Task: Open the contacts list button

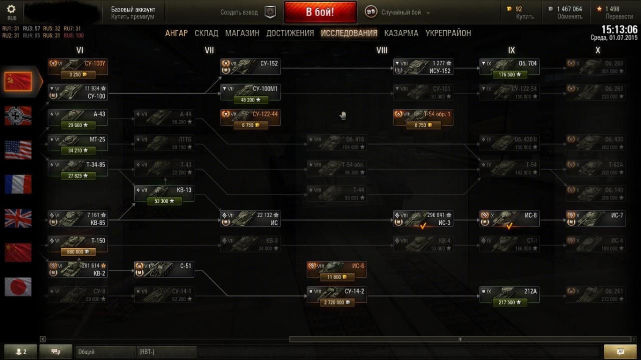Action: pyautogui.click(x=21, y=352)
